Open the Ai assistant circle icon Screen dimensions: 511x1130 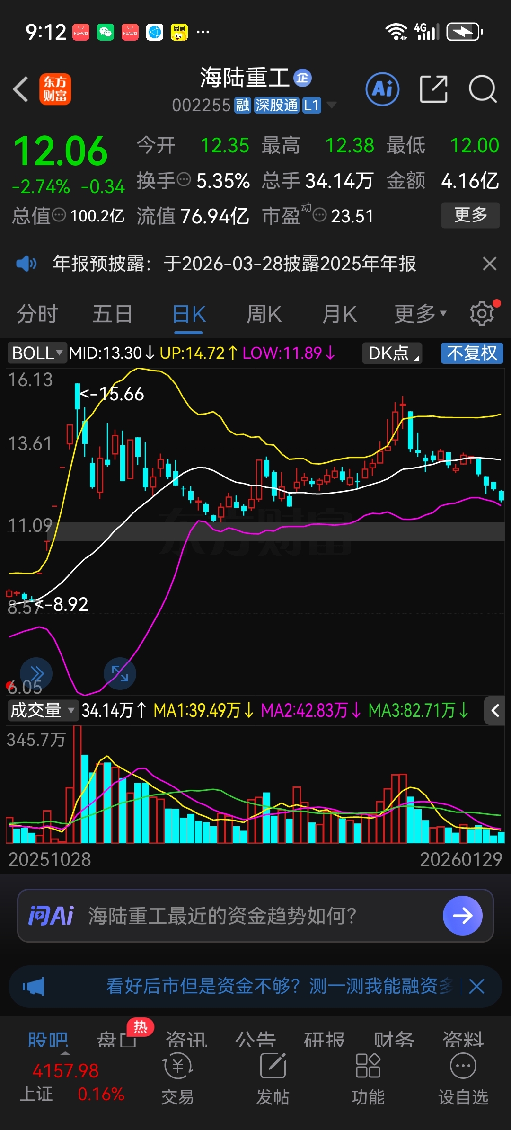click(x=382, y=89)
